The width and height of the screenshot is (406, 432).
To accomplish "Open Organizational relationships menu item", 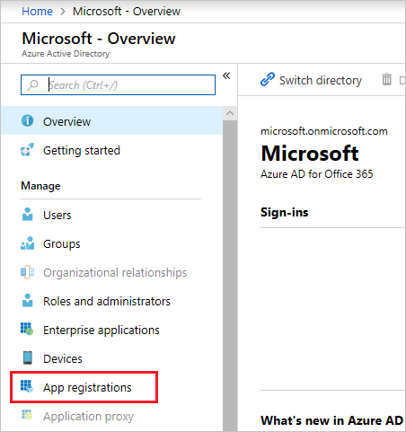I will 111,272.
